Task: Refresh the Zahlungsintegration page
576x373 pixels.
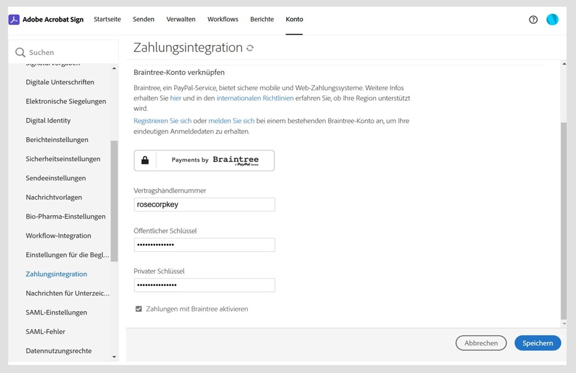Action: tap(250, 47)
